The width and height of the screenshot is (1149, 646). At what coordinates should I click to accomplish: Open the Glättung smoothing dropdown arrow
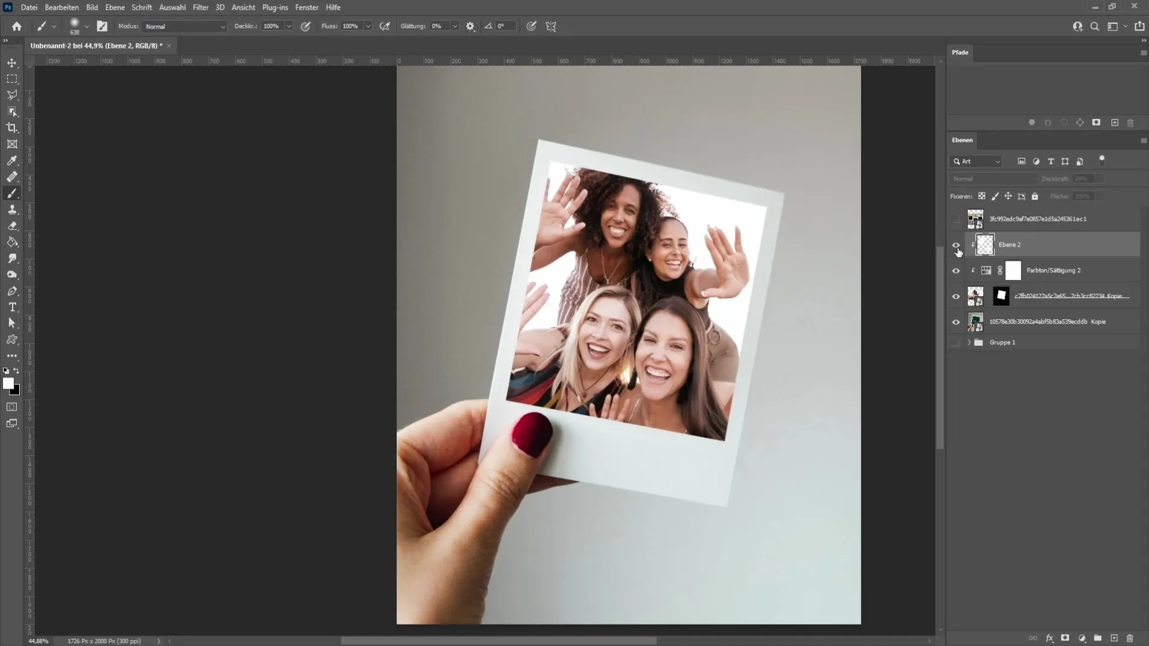click(455, 26)
